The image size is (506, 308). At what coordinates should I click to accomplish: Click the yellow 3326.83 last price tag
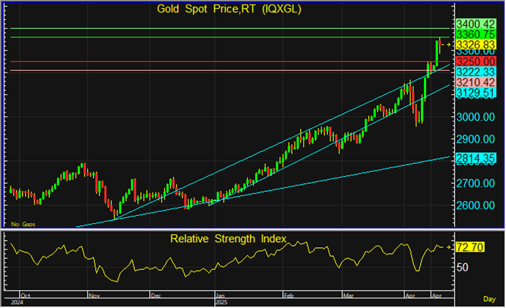[x=475, y=45]
